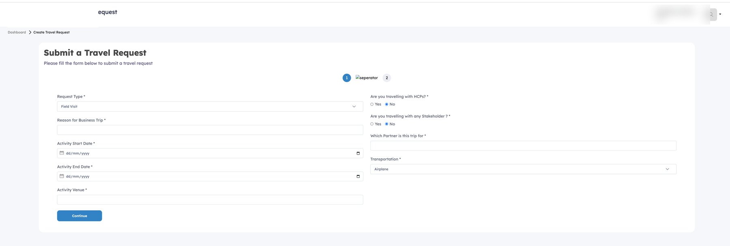This screenshot has height=246, width=730.
Task: Click the 'Reason for Business Trip *' label
Action: coord(81,120)
